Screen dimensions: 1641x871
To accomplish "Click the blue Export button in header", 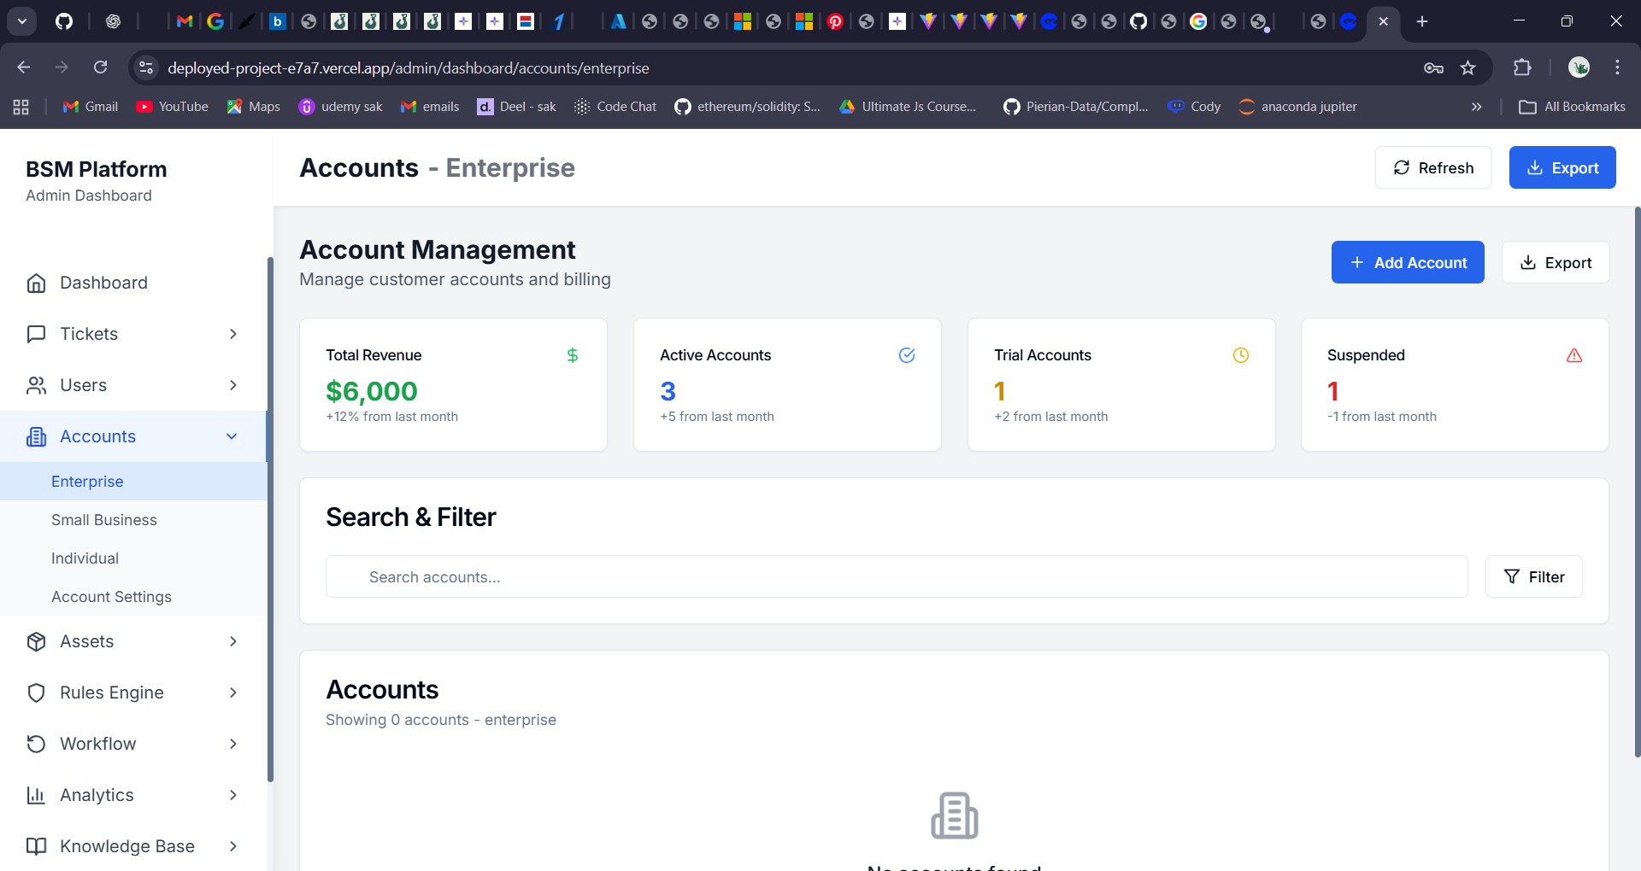I will tap(1562, 167).
